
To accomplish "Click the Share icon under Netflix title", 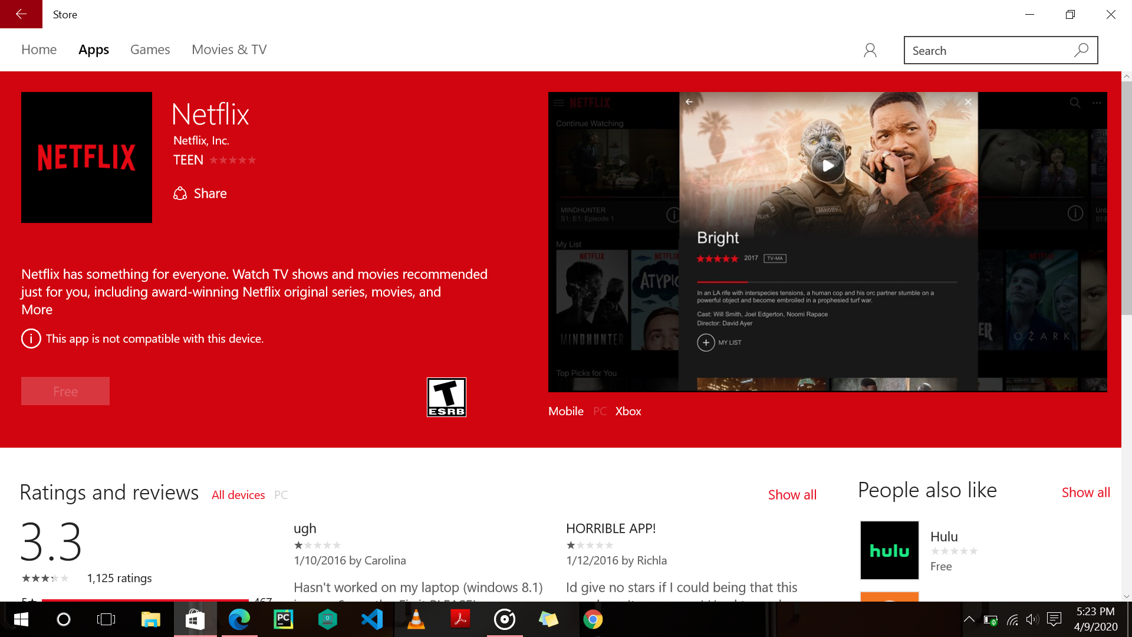I will pos(180,193).
